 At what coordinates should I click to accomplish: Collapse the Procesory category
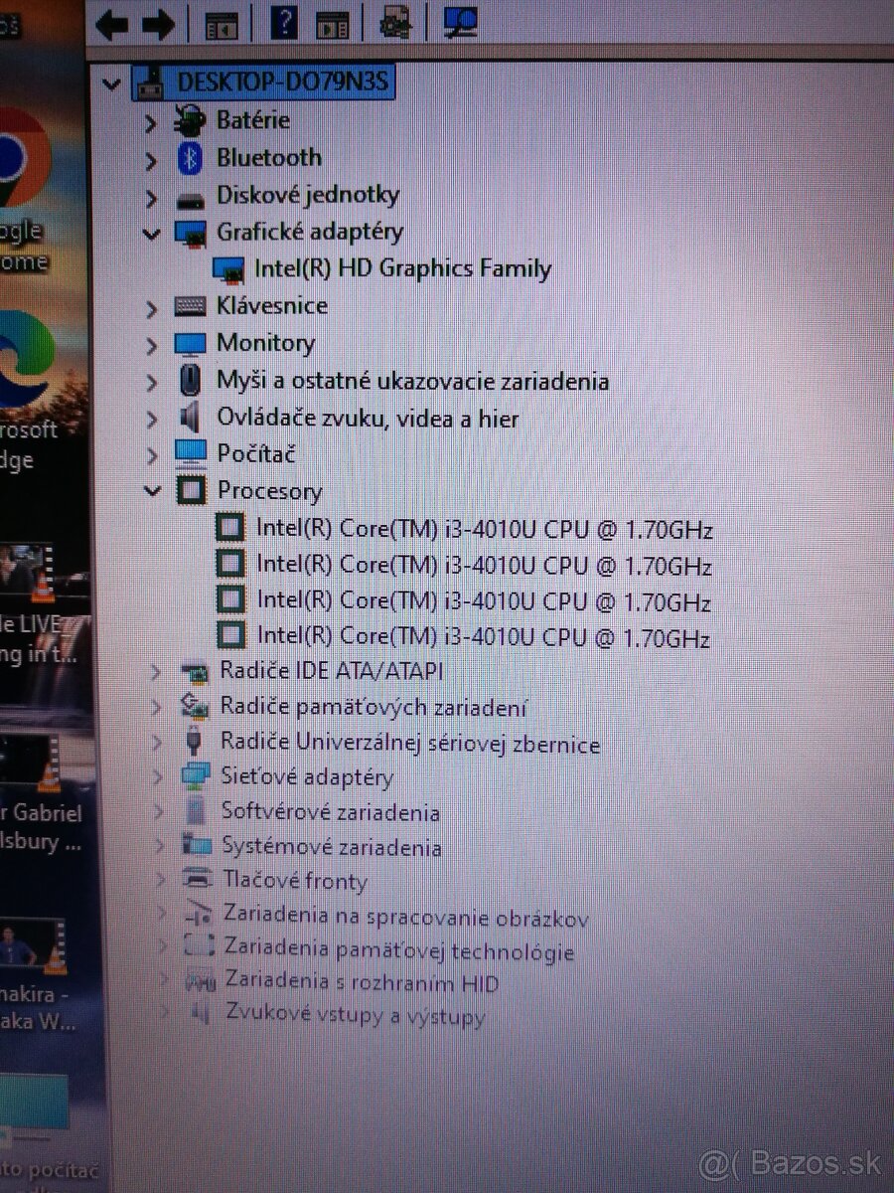click(x=152, y=490)
